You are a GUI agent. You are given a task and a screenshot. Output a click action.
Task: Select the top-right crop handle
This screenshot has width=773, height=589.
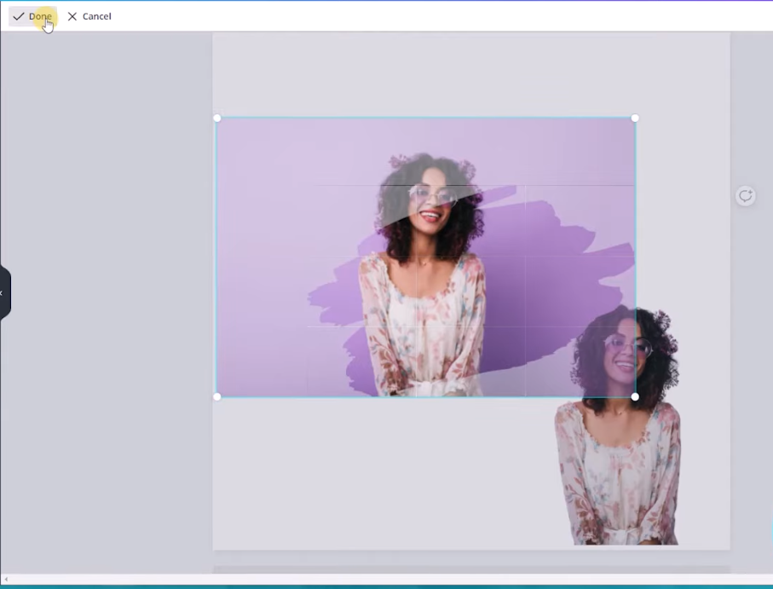[x=635, y=118]
